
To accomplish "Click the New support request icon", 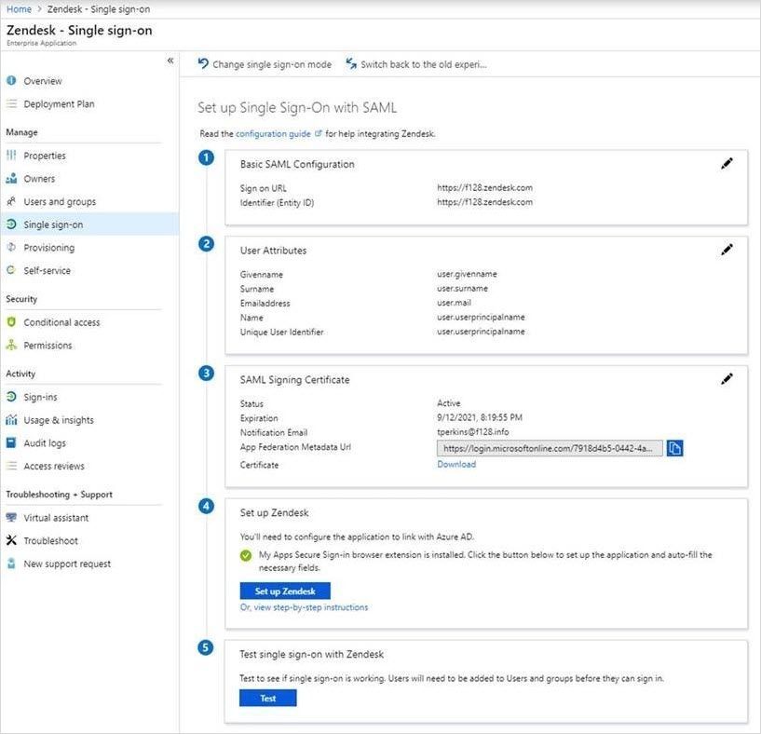I will (11, 564).
